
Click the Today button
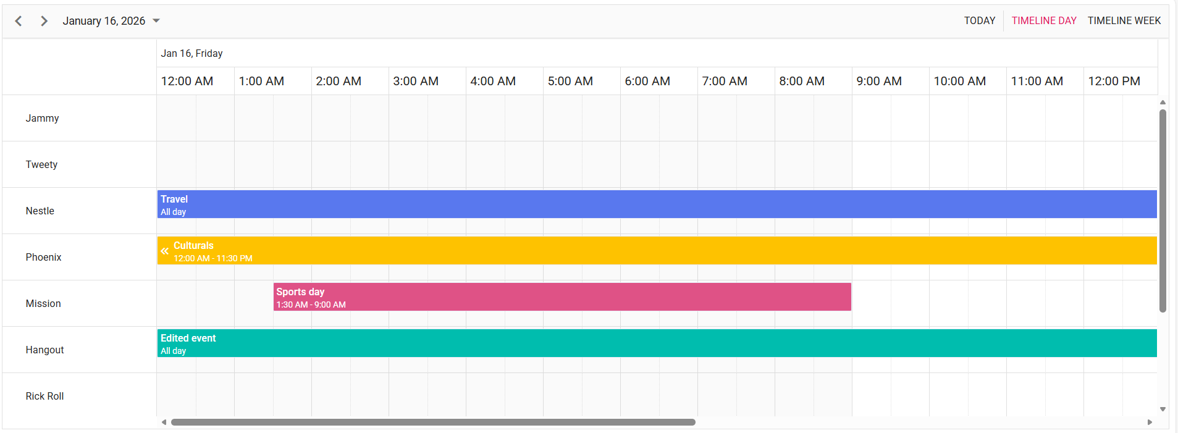[979, 20]
